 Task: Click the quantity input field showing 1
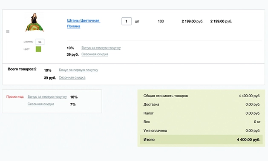[127, 21]
